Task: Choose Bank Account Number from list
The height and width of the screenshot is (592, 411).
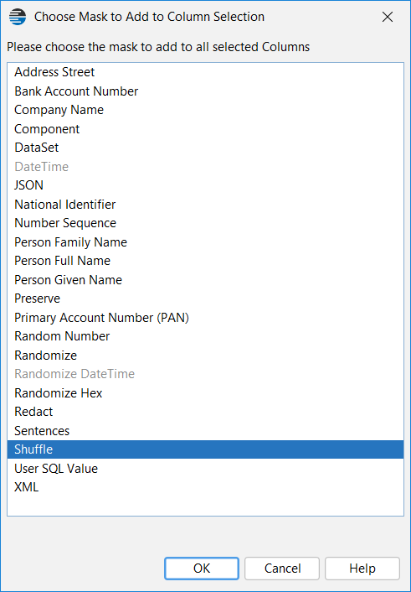Action: point(205,91)
